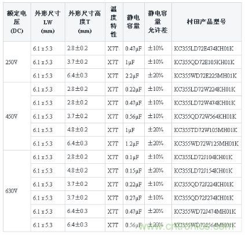Click product number KC355WD72J474MH01K

[205, 211]
